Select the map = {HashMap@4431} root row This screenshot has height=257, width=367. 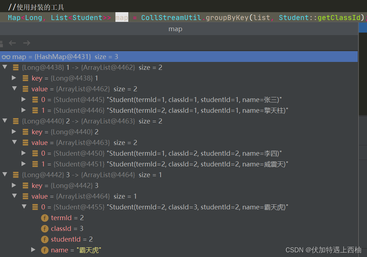click(179, 57)
